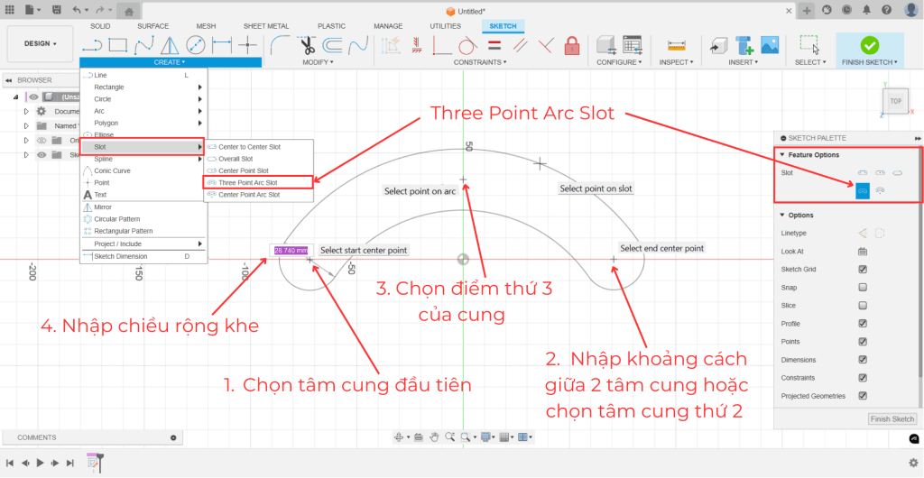Click Finish Sketch button in Sketch Palette

[892, 418]
